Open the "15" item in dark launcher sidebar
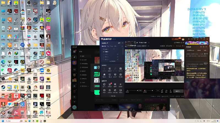Screen dimensions: 220x123 [74, 69]
